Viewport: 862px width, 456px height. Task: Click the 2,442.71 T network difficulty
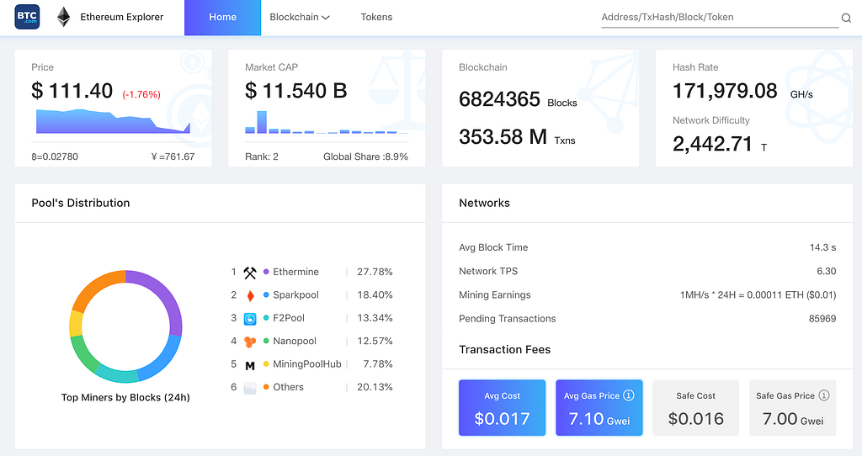pos(720,144)
